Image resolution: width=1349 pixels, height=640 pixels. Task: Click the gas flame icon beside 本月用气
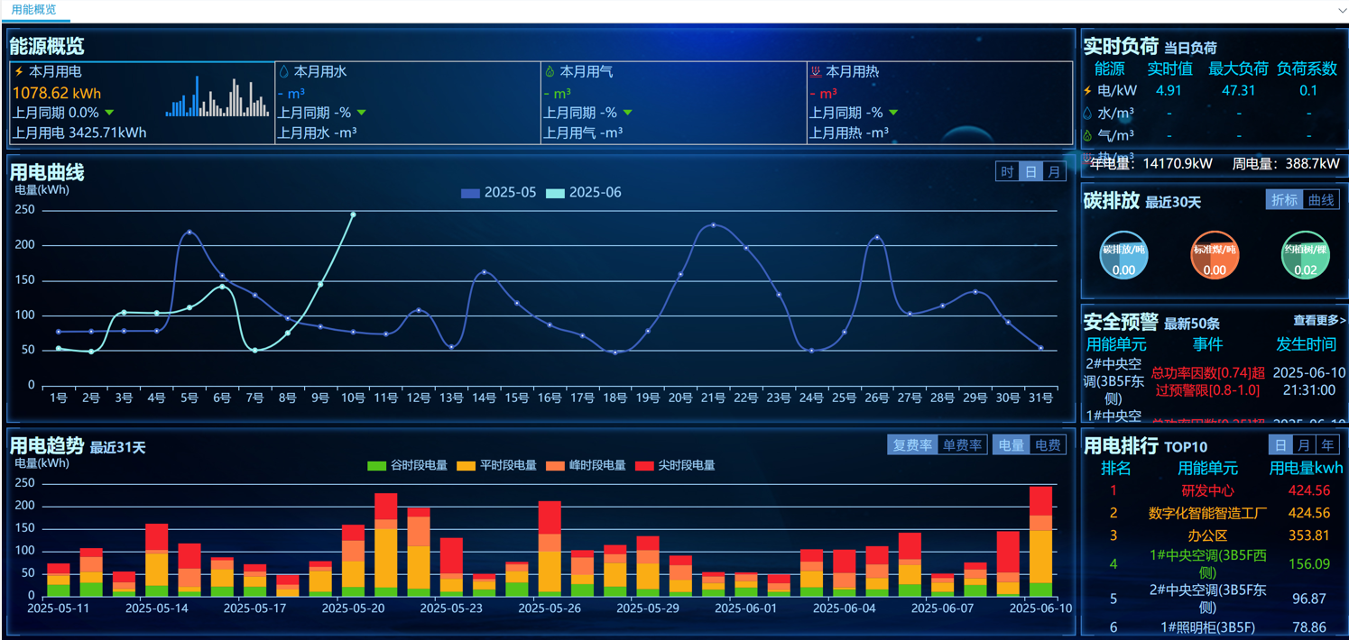click(x=550, y=71)
